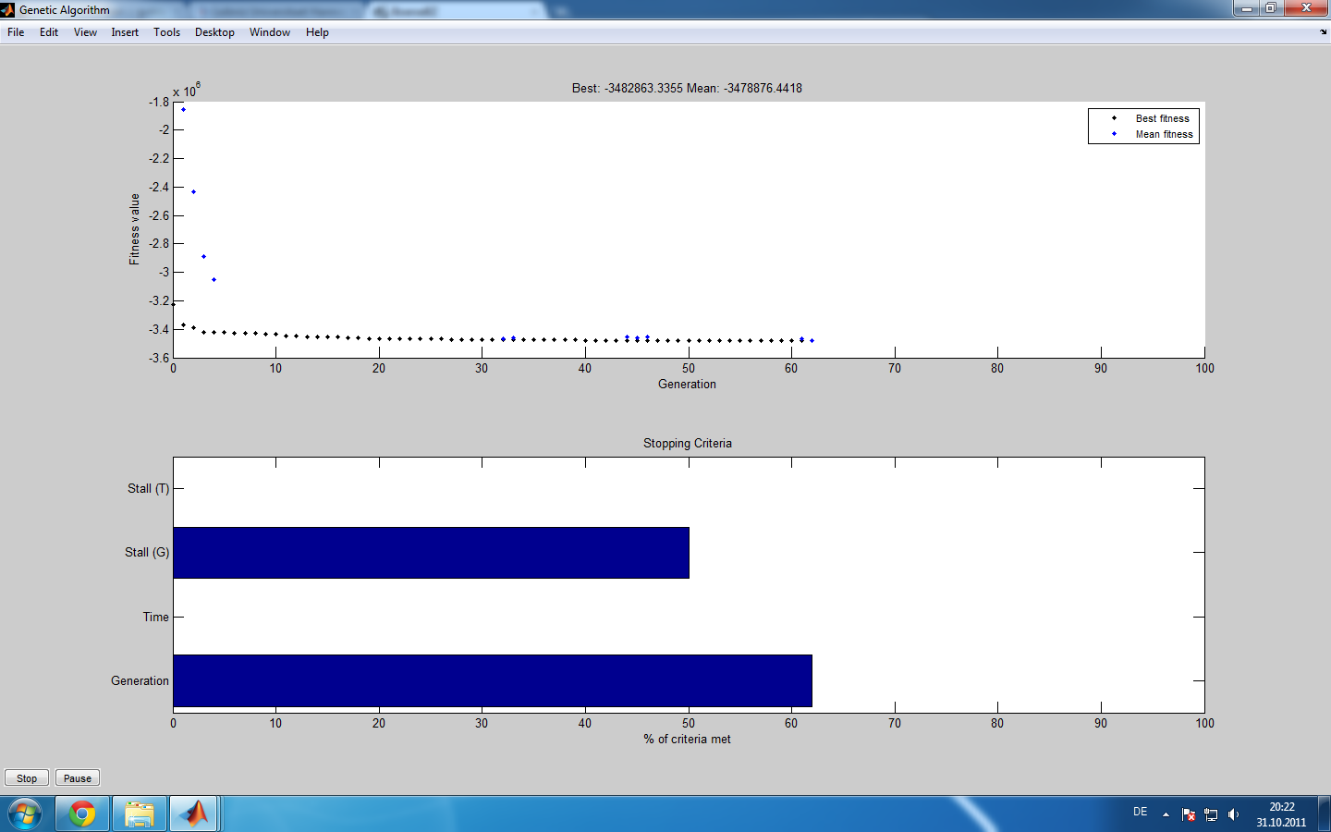Open Windows Explorer from the taskbar
1331x832 pixels.
pyautogui.click(x=140, y=814)
